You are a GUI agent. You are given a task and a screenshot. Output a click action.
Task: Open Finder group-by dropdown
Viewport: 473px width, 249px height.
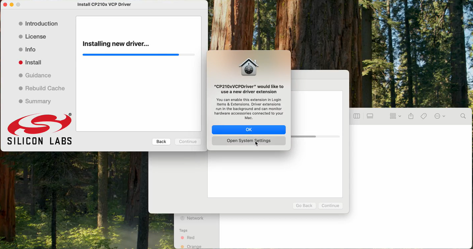[x=395, y=116]
